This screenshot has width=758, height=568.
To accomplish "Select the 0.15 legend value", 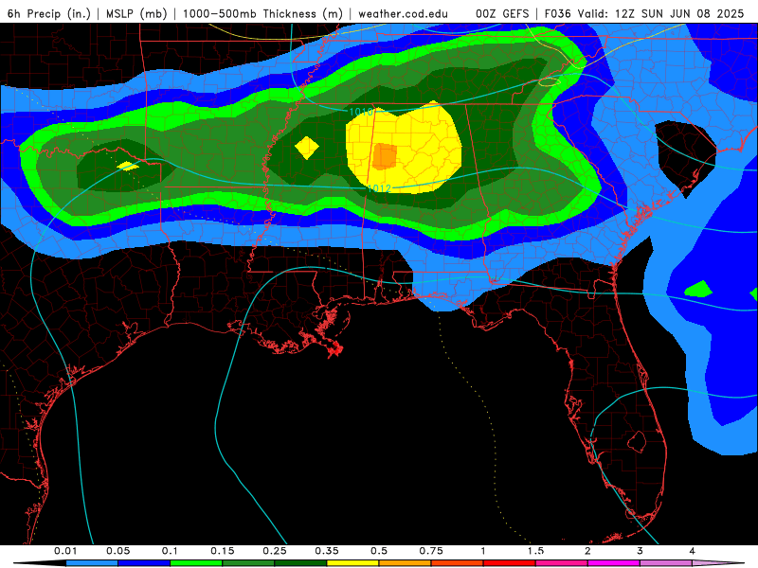I will click(x=223, y=551).
